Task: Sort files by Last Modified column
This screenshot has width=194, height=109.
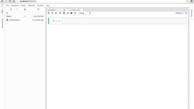Action: click(x=36, y=16)
